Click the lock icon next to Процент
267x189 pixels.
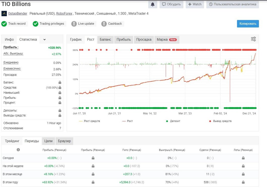pos(60,103)
